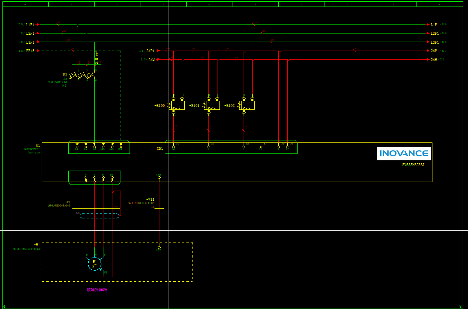Follow the PE15 cross-reference to 4.2
The image size is (468, 309).
[21, 51]
